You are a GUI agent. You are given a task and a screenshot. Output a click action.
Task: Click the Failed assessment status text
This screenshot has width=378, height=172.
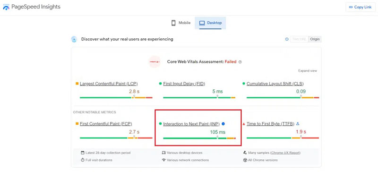[x=231, y=62]
